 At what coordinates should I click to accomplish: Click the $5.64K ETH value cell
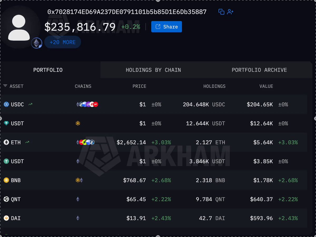(x=263, y=142)
